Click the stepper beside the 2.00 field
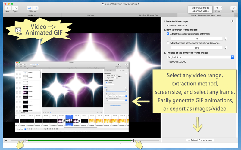Image resolution: width=241 pixels, height=150 pixels. click(226, 48)
